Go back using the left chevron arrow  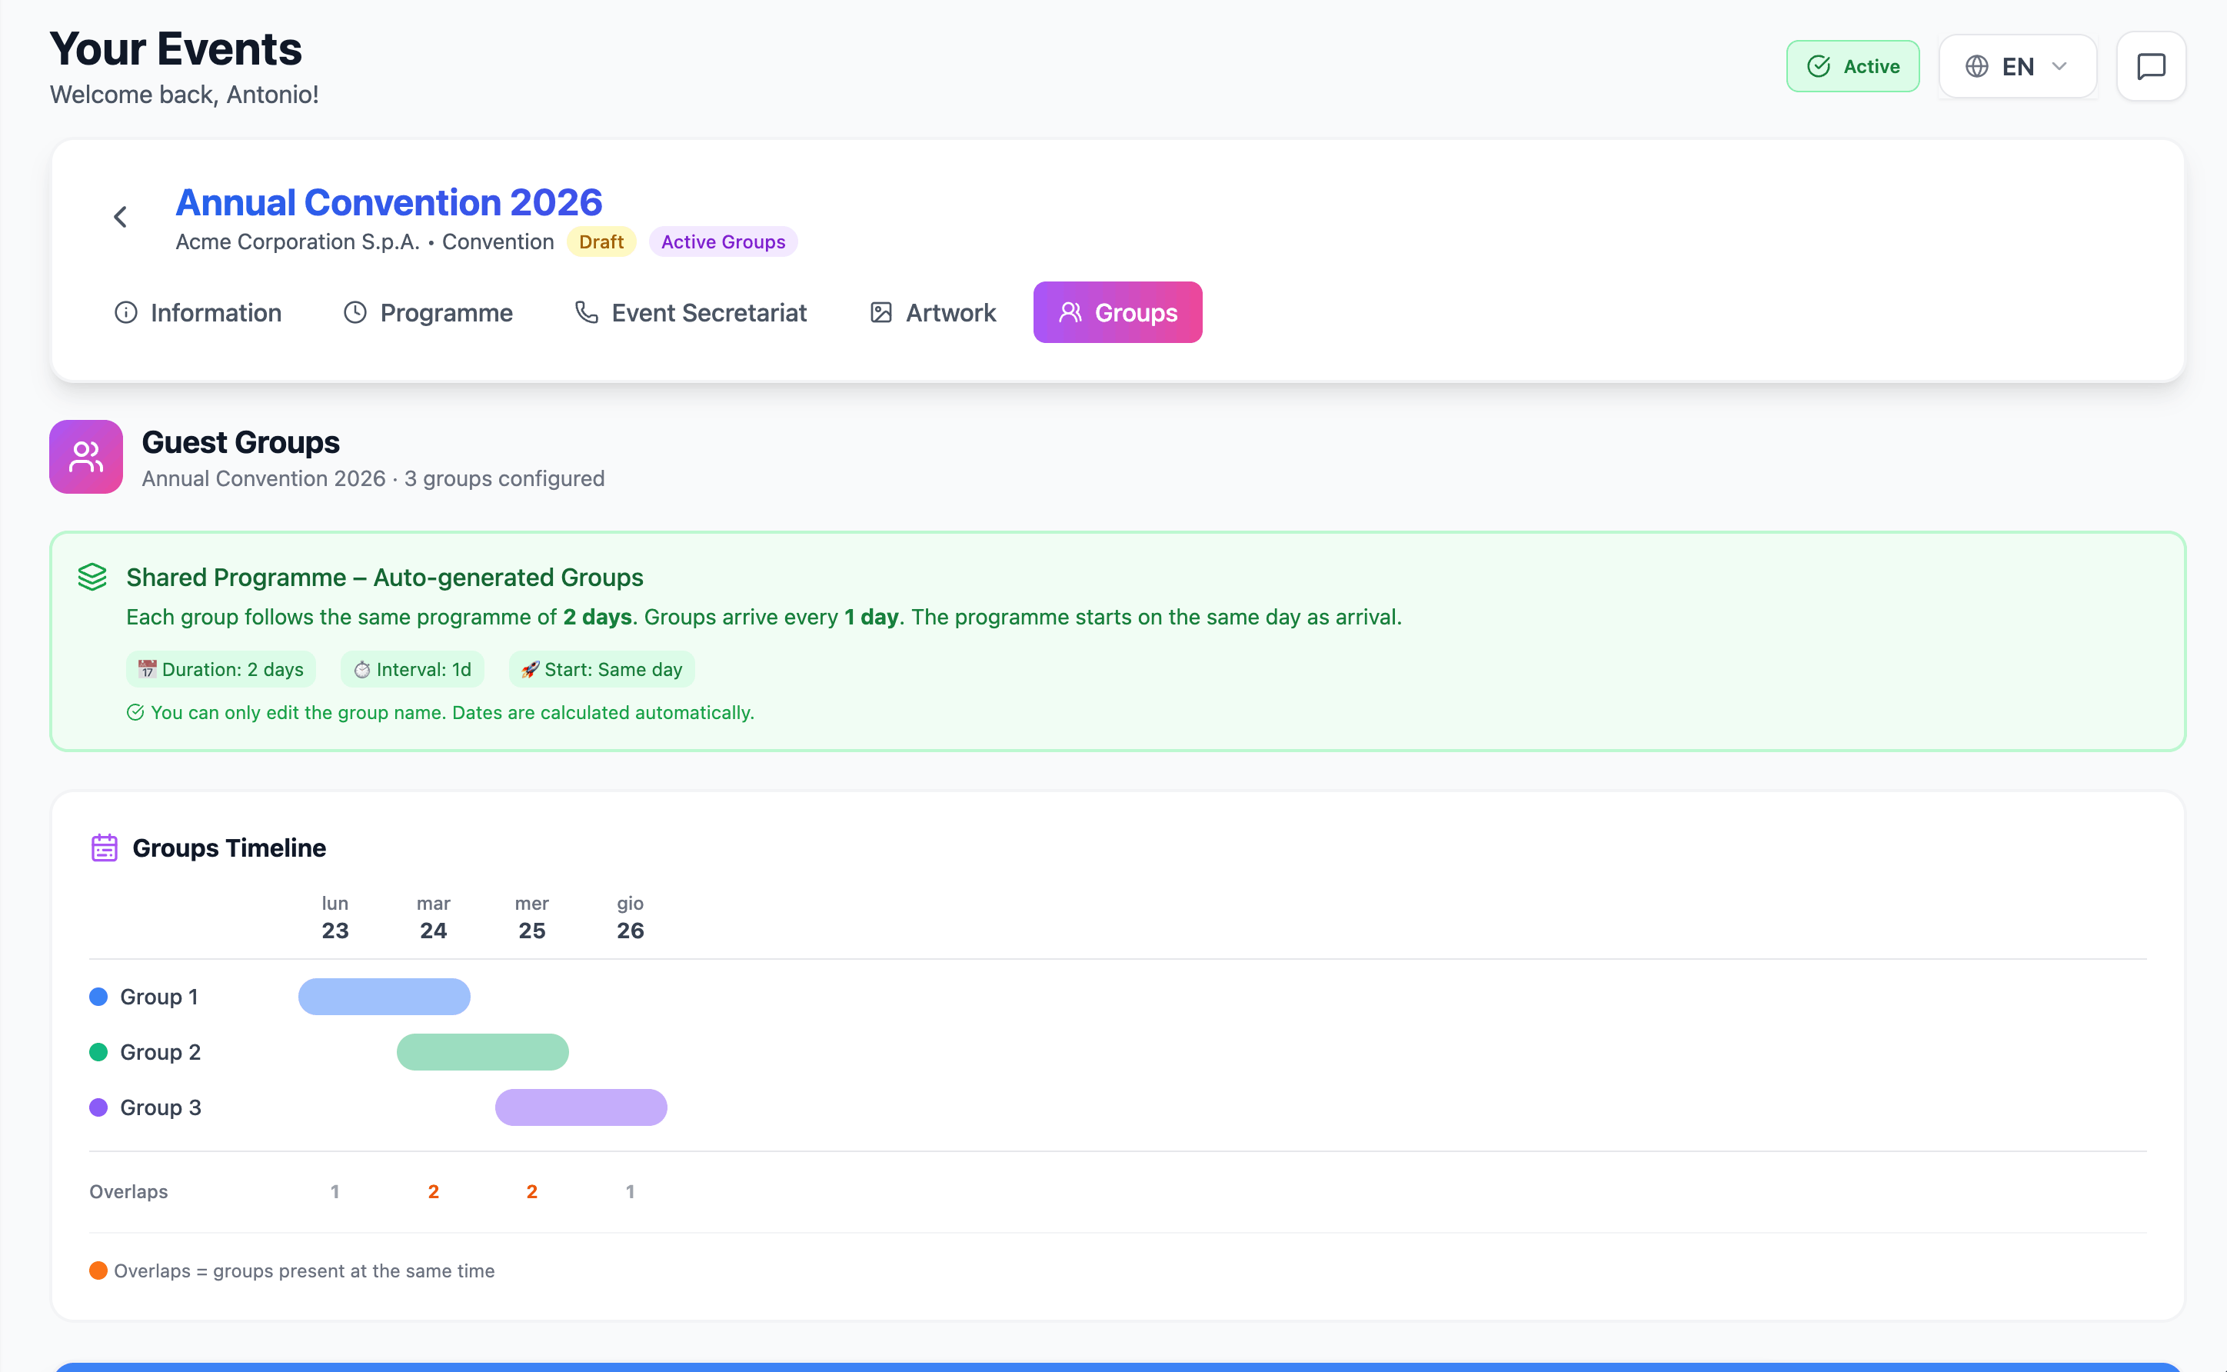point(120,217)
